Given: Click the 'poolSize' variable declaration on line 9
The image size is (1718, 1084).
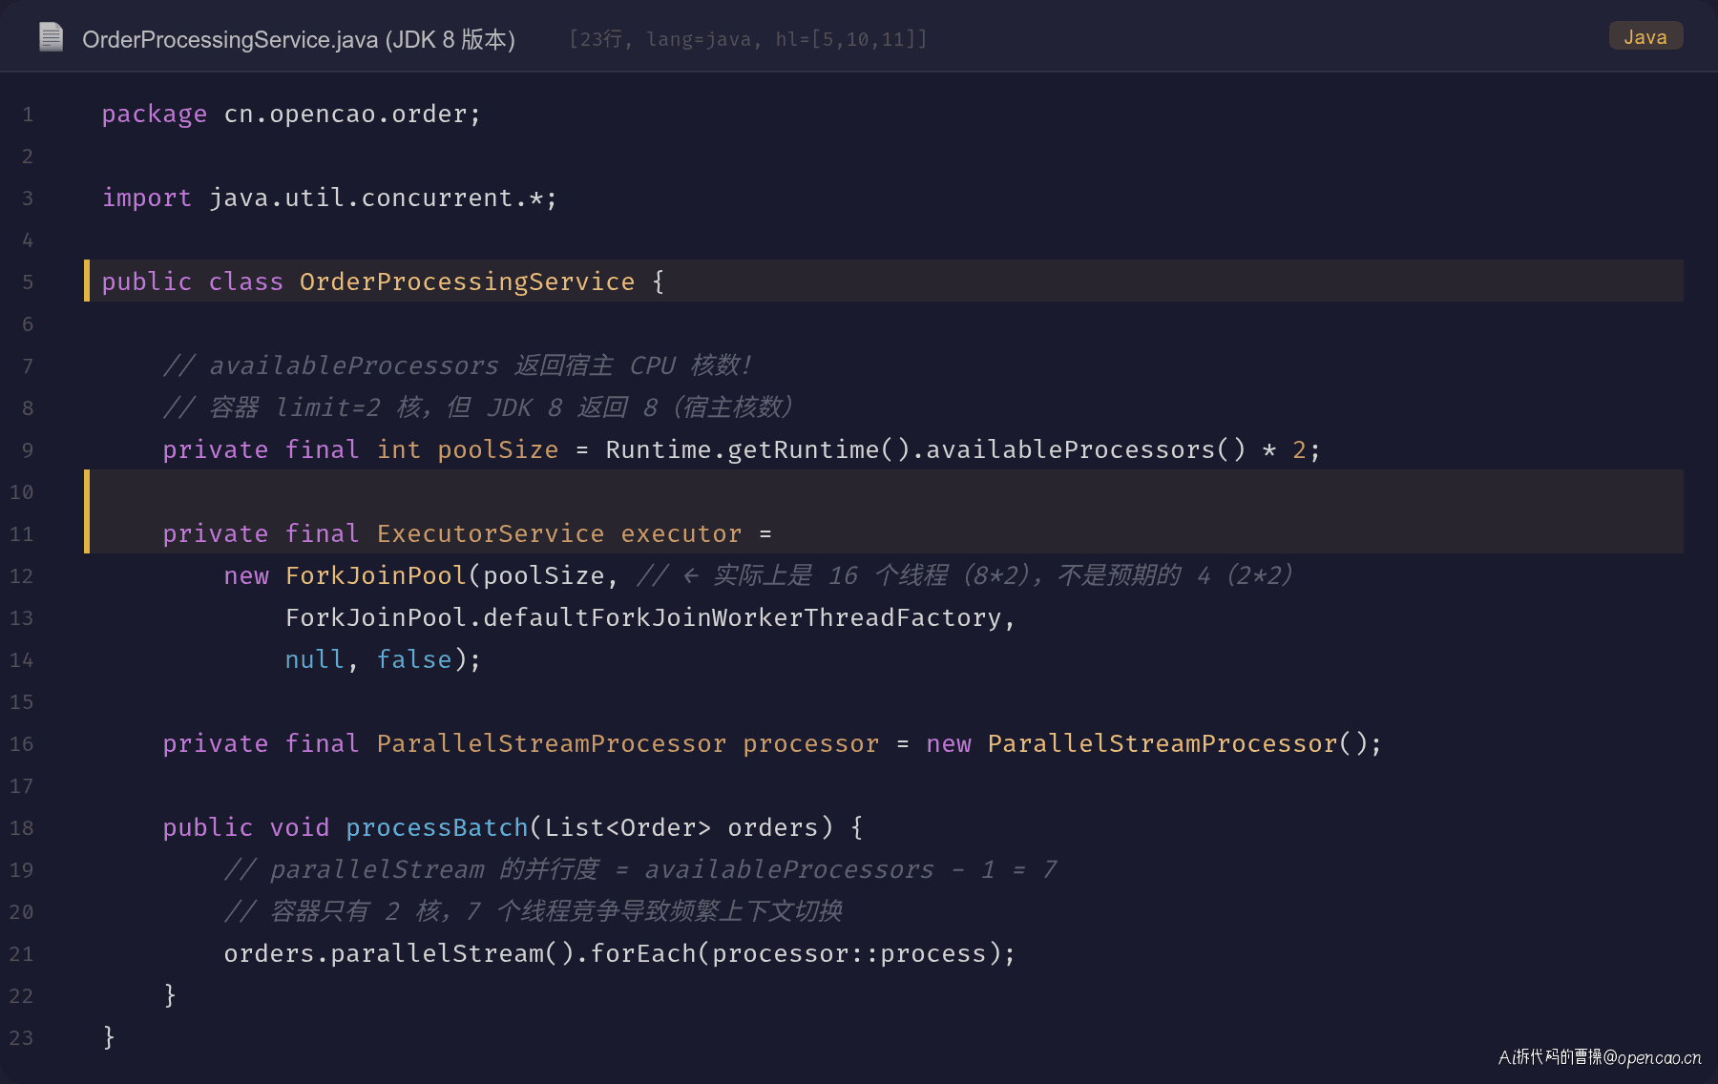Looking at the screenshot, I should point(497,450).
